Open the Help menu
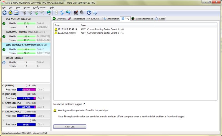 tap(52, 7)
